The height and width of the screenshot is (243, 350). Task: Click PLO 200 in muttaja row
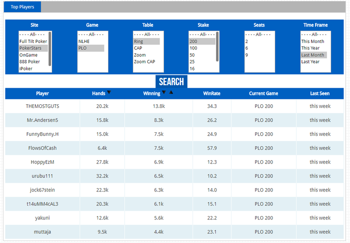tap(263, 232)
